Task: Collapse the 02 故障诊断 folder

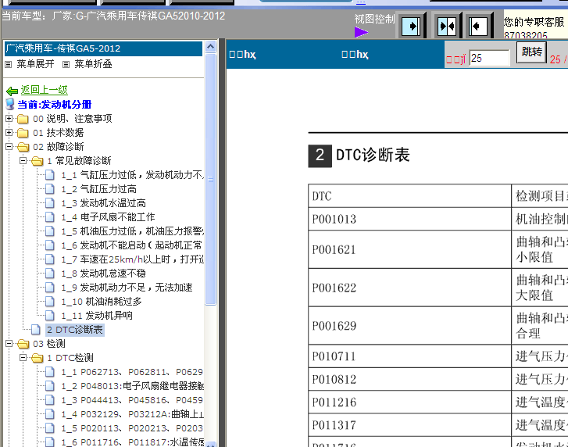Action: (x=9, y=147)
